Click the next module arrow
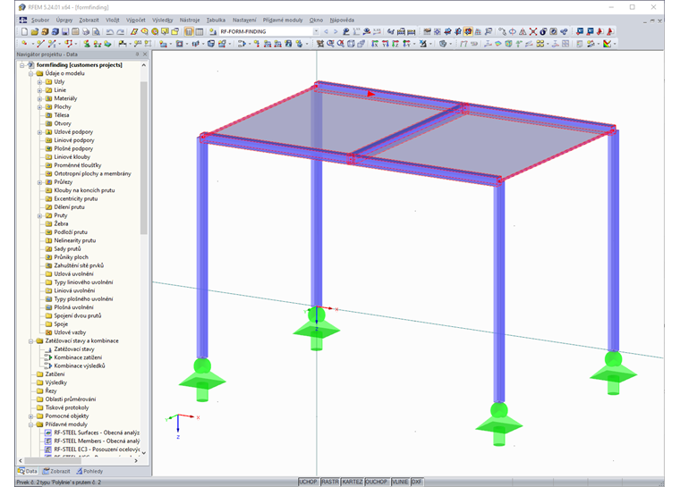This screenshot has height=487, width=680. pos(336,31)
